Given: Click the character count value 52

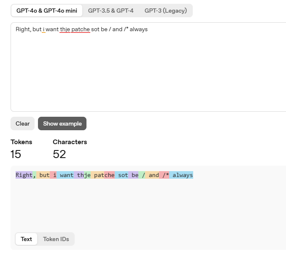Looking at the screenshot, I should (x=59, y=154).
